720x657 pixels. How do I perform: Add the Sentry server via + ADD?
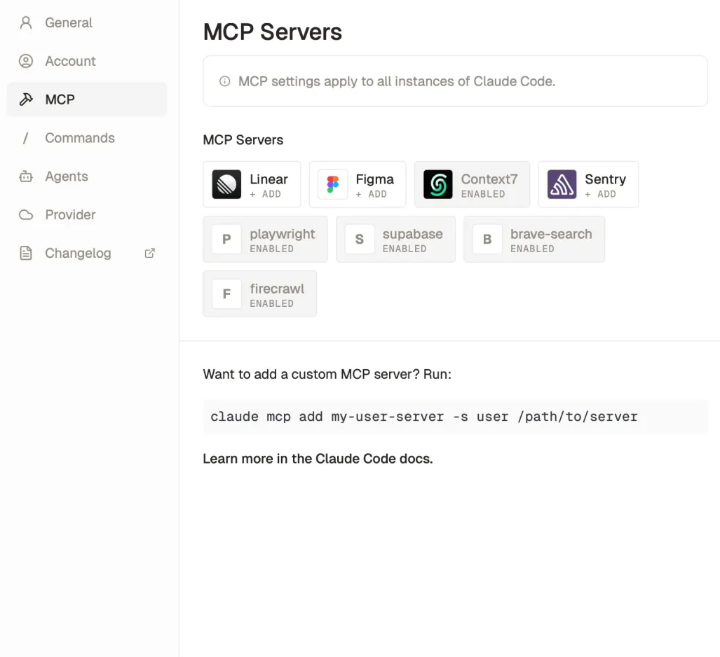(x=601, y=194)
